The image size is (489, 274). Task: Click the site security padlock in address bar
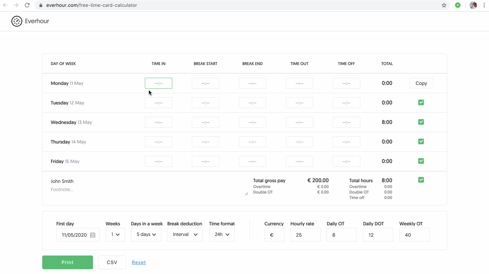click(x=40, y=5)
